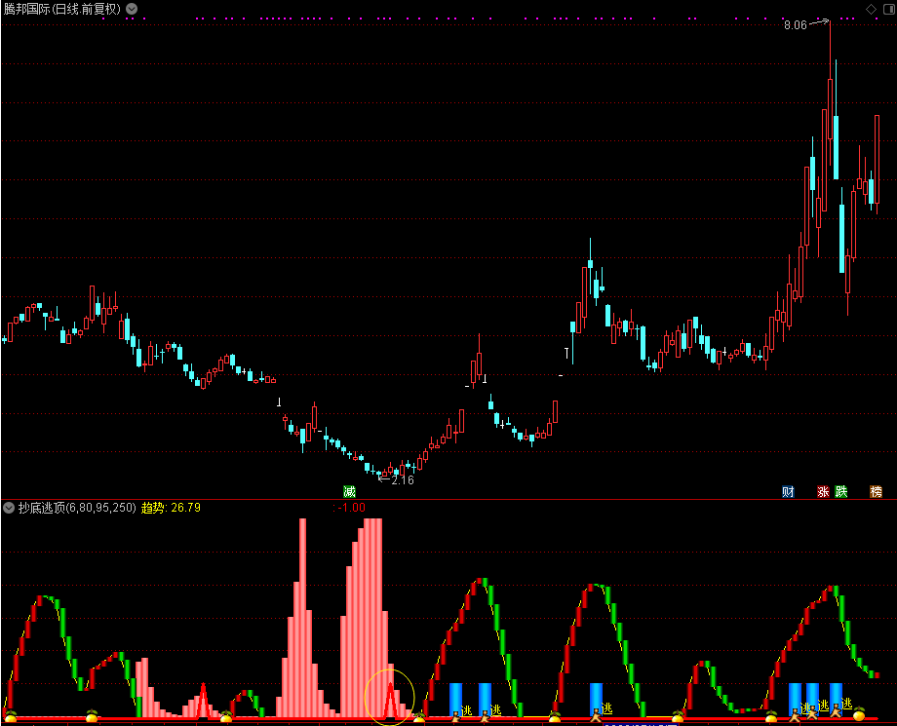Click the red 涨 badge
This screenshot has height=726, width=897.
(x=823, y=491)
